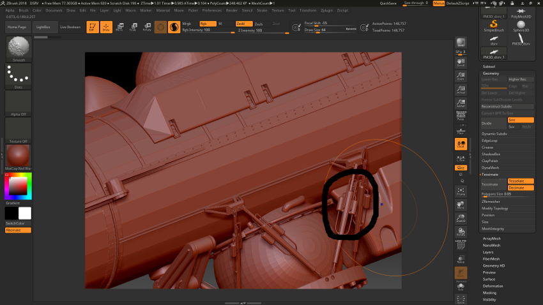Viewport: 543px width, 305px height.
Task: Activate the Scale gizmo icon
Action: [x=133, y=27]
